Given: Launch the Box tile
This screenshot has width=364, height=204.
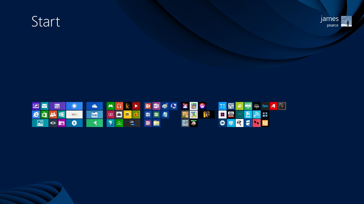Looking at the screenshot, I should coord(95,114).
